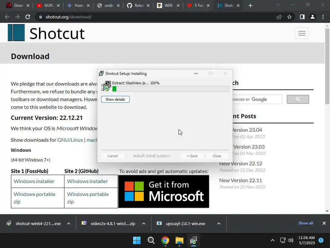Click the site lock icon in address bar

coord(41,17)
